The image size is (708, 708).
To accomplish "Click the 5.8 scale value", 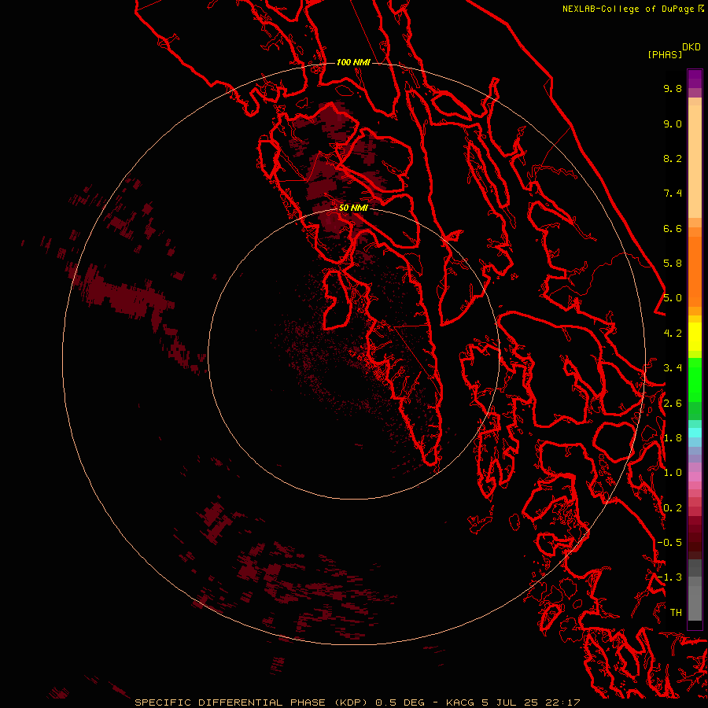I will tap(673, 263).
